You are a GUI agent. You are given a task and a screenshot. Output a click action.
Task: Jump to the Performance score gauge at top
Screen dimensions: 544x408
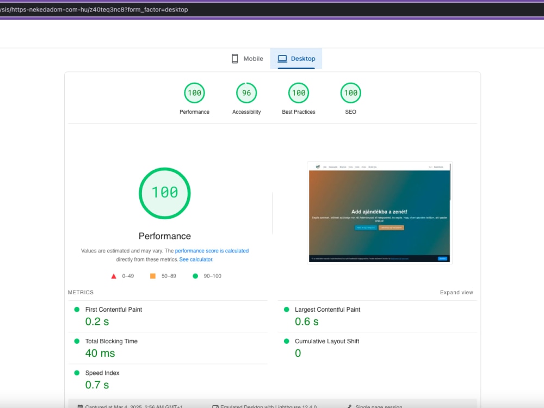(x=194, y=93)
